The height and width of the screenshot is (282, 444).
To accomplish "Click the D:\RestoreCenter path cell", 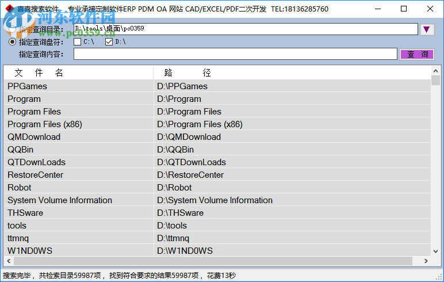I will (292, 175).
